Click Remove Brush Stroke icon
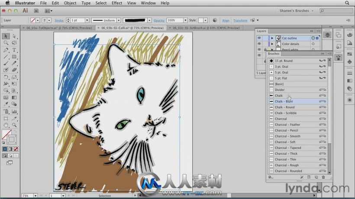This screenshot has width=355, height=199. point(302,177)
